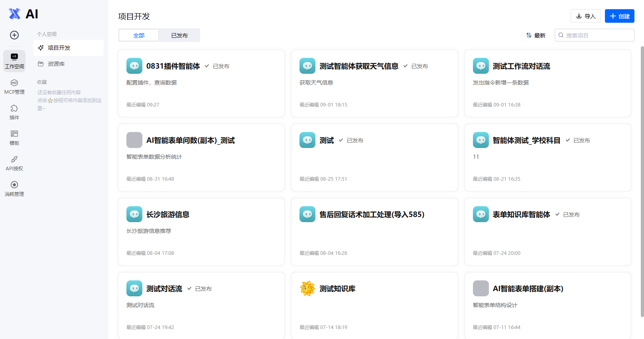Click the vertical scrollbar on the right
This screenshot has width=644, height=339.
642,181
